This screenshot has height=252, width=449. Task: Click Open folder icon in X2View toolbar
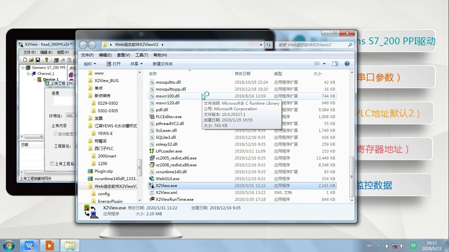32,60
